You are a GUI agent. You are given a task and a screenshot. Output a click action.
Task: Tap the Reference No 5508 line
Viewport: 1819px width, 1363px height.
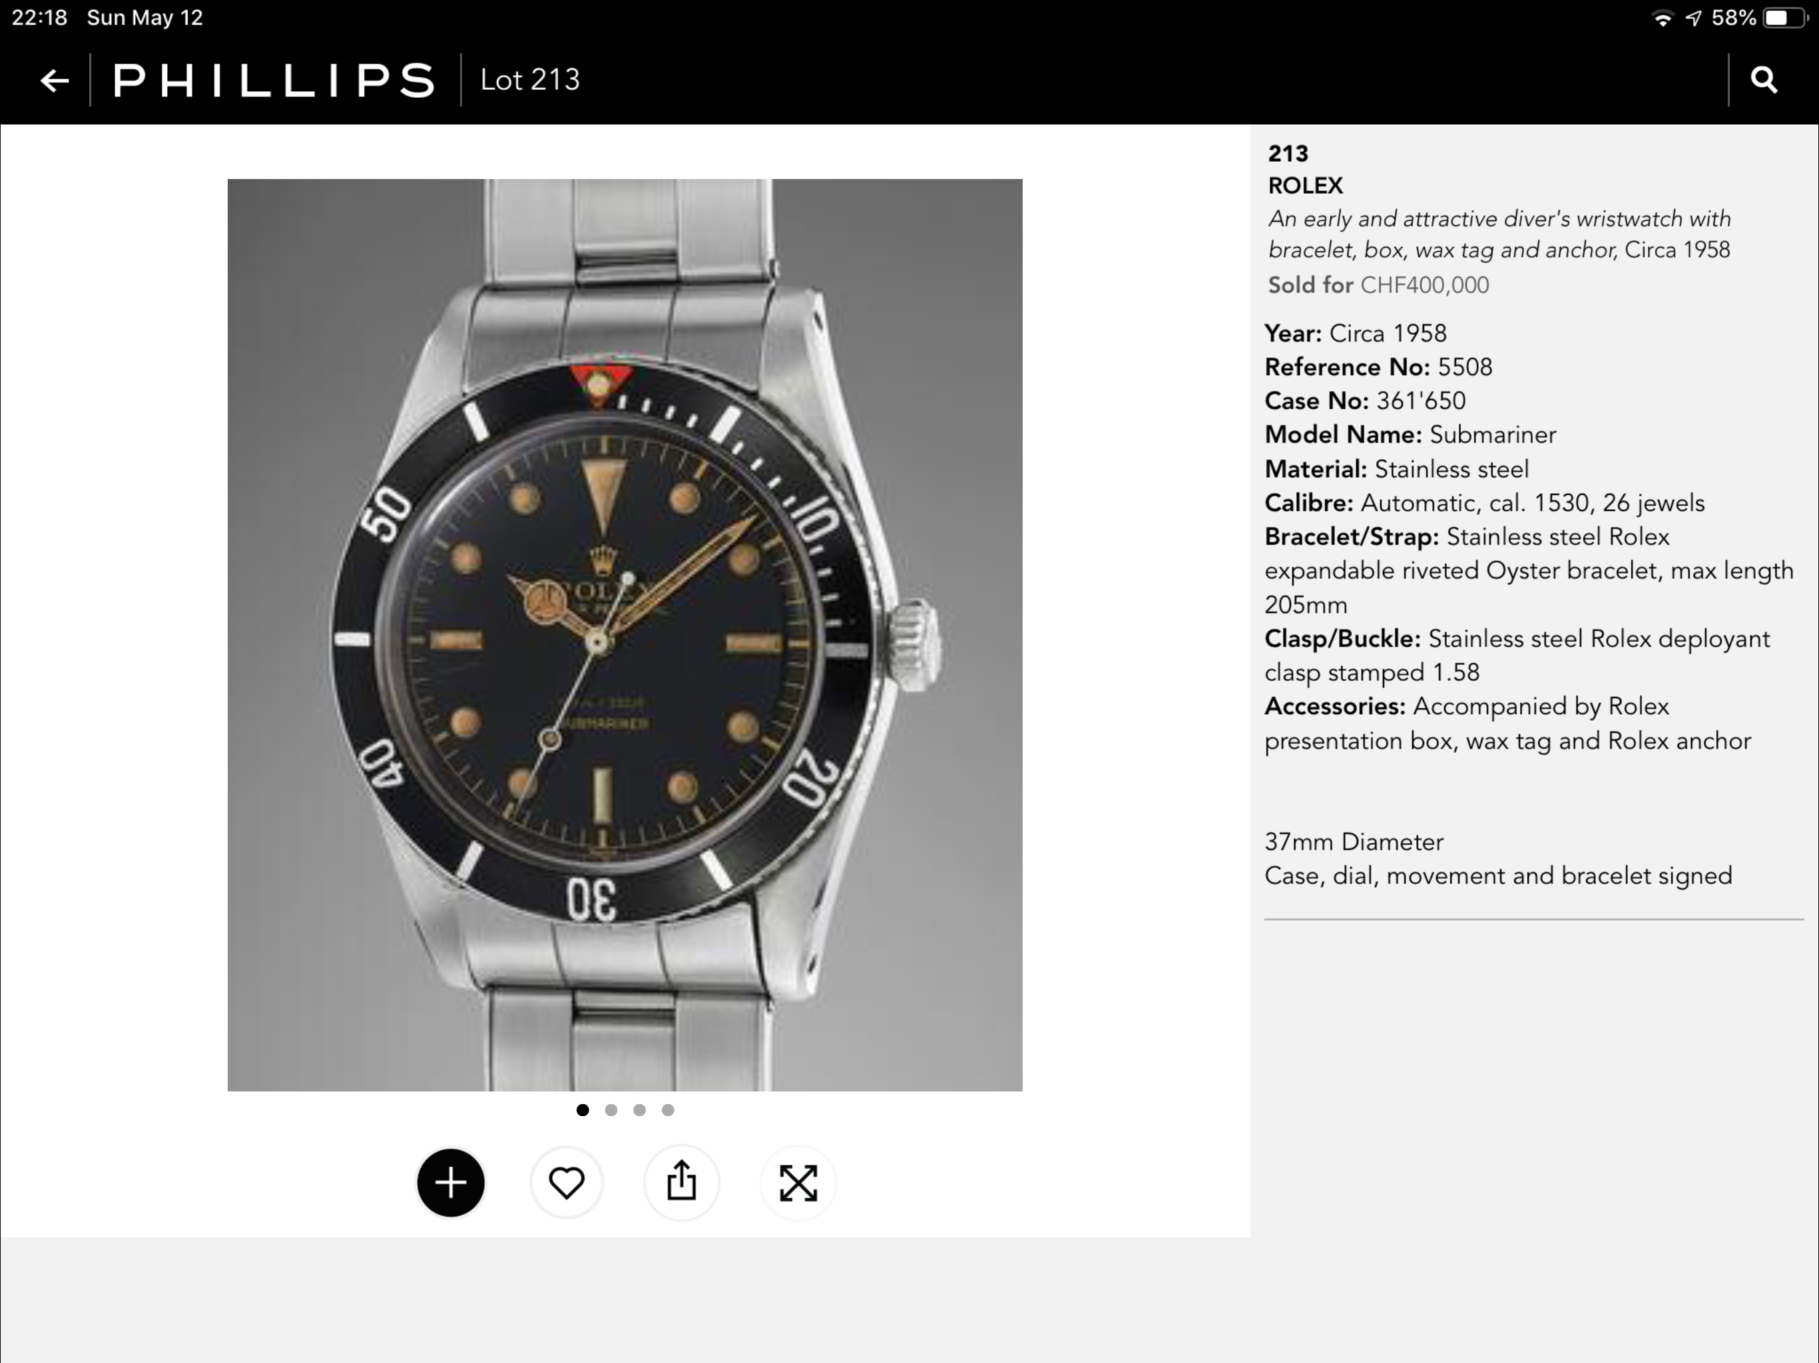pyautogui.click(x=1378, y=367)
